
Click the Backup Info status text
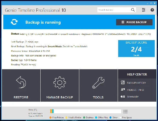pos(41,55)
